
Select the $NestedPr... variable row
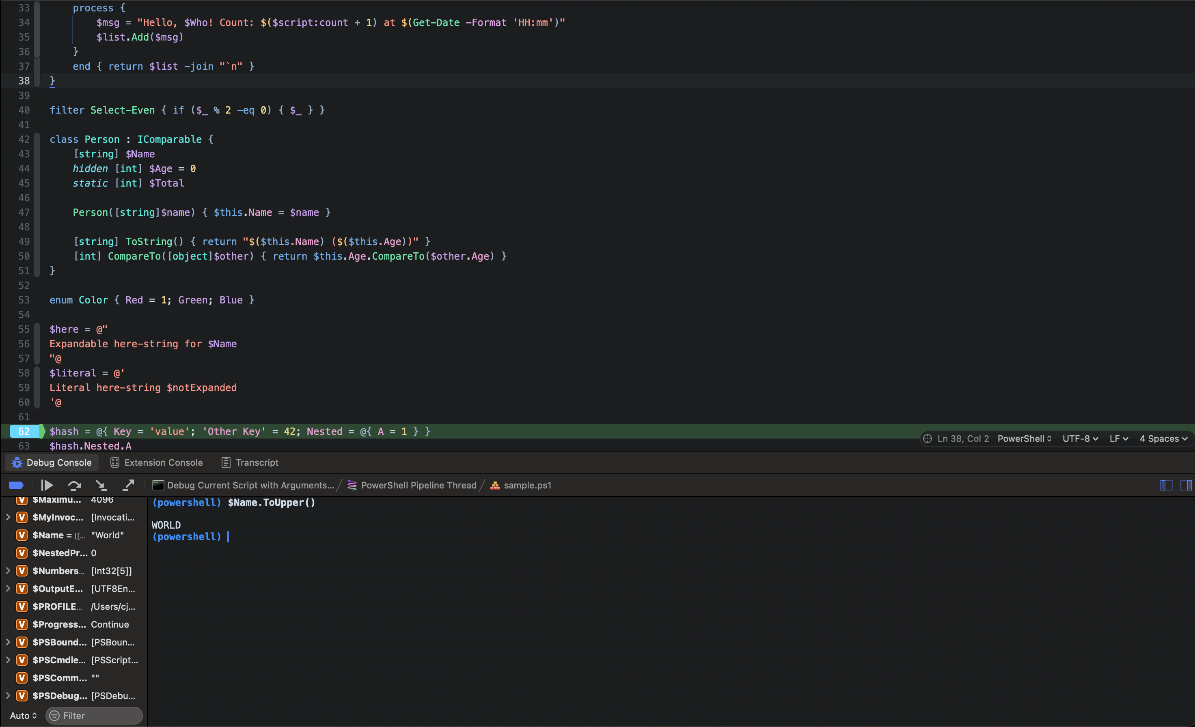tap(74, 553)
